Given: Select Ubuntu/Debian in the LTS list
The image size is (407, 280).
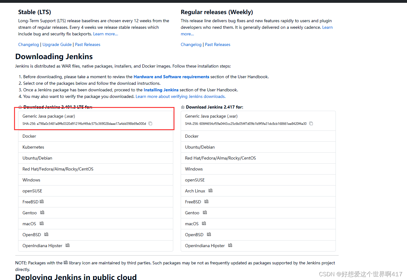Looking at the screenshot, I should click(x=96, y=158).
